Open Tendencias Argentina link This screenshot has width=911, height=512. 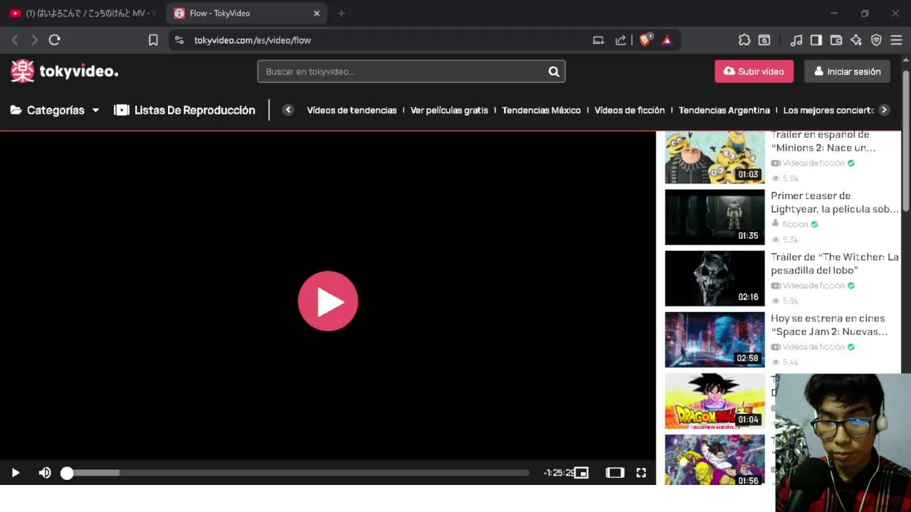click(x=724, y=110)
